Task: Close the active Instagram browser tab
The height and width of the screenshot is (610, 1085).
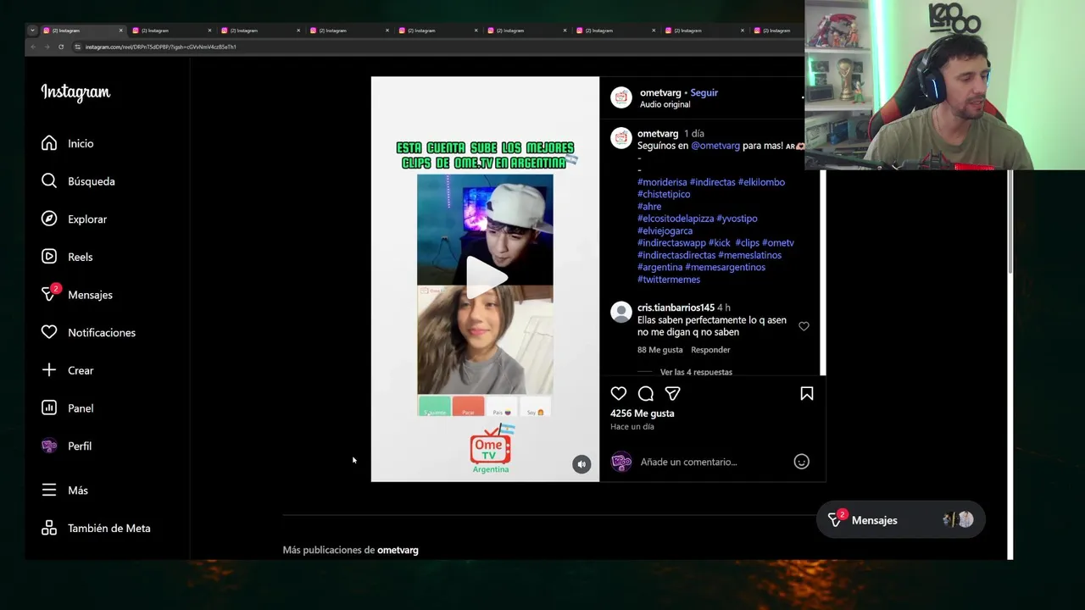Action: [x=120, y=30]
